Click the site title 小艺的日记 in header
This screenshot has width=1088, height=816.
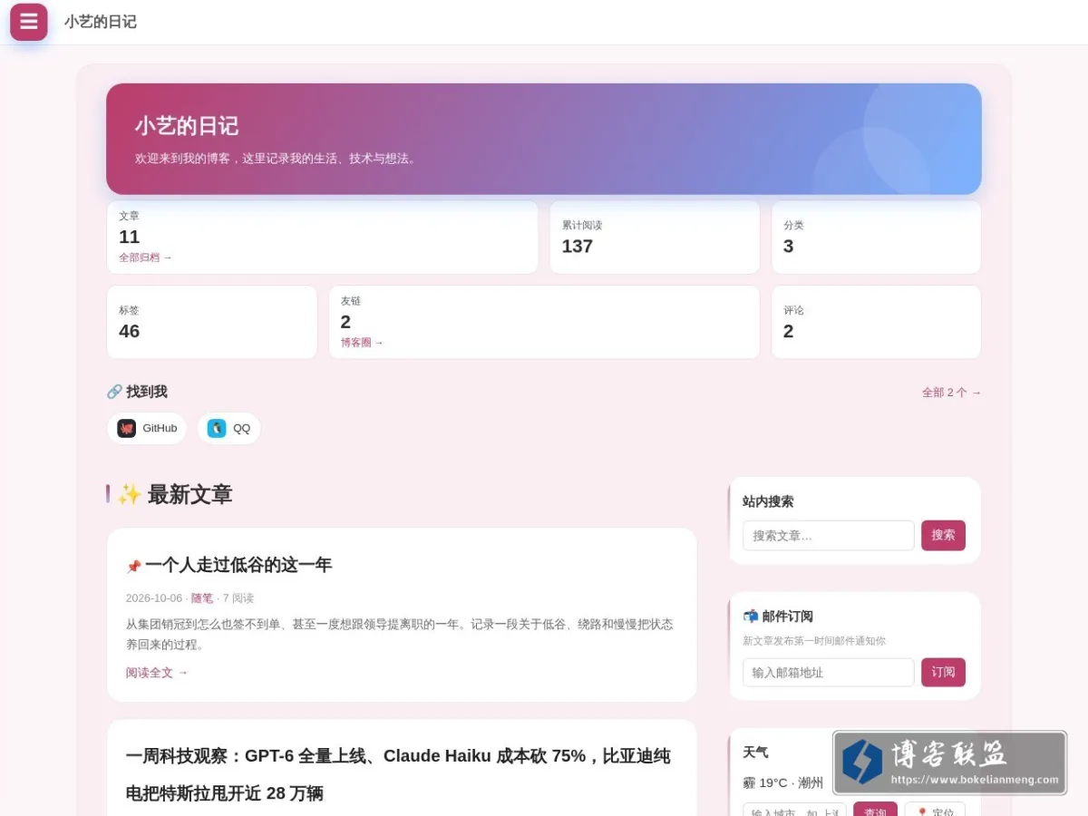101,22
